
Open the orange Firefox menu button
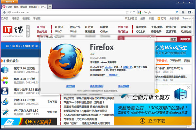pos(9,2)
